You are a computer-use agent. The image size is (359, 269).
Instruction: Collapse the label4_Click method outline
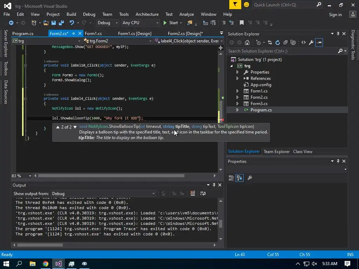click(25, 99)
